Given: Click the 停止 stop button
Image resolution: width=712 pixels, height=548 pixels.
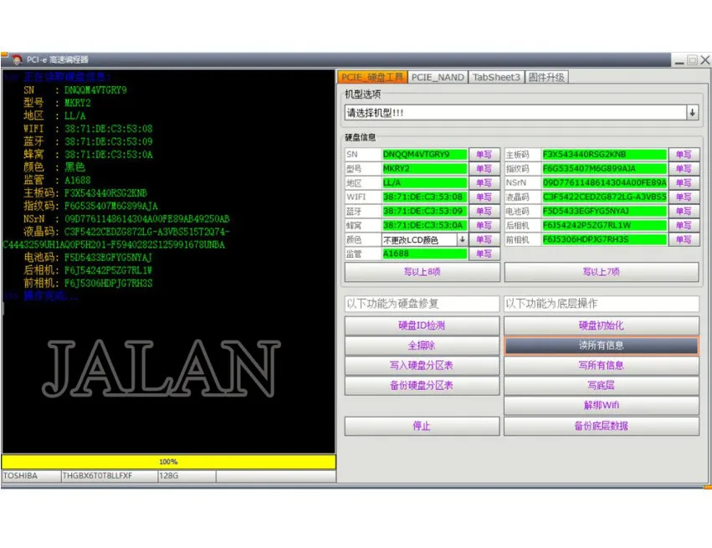Looking at the screenshot, I should (422, 426).
